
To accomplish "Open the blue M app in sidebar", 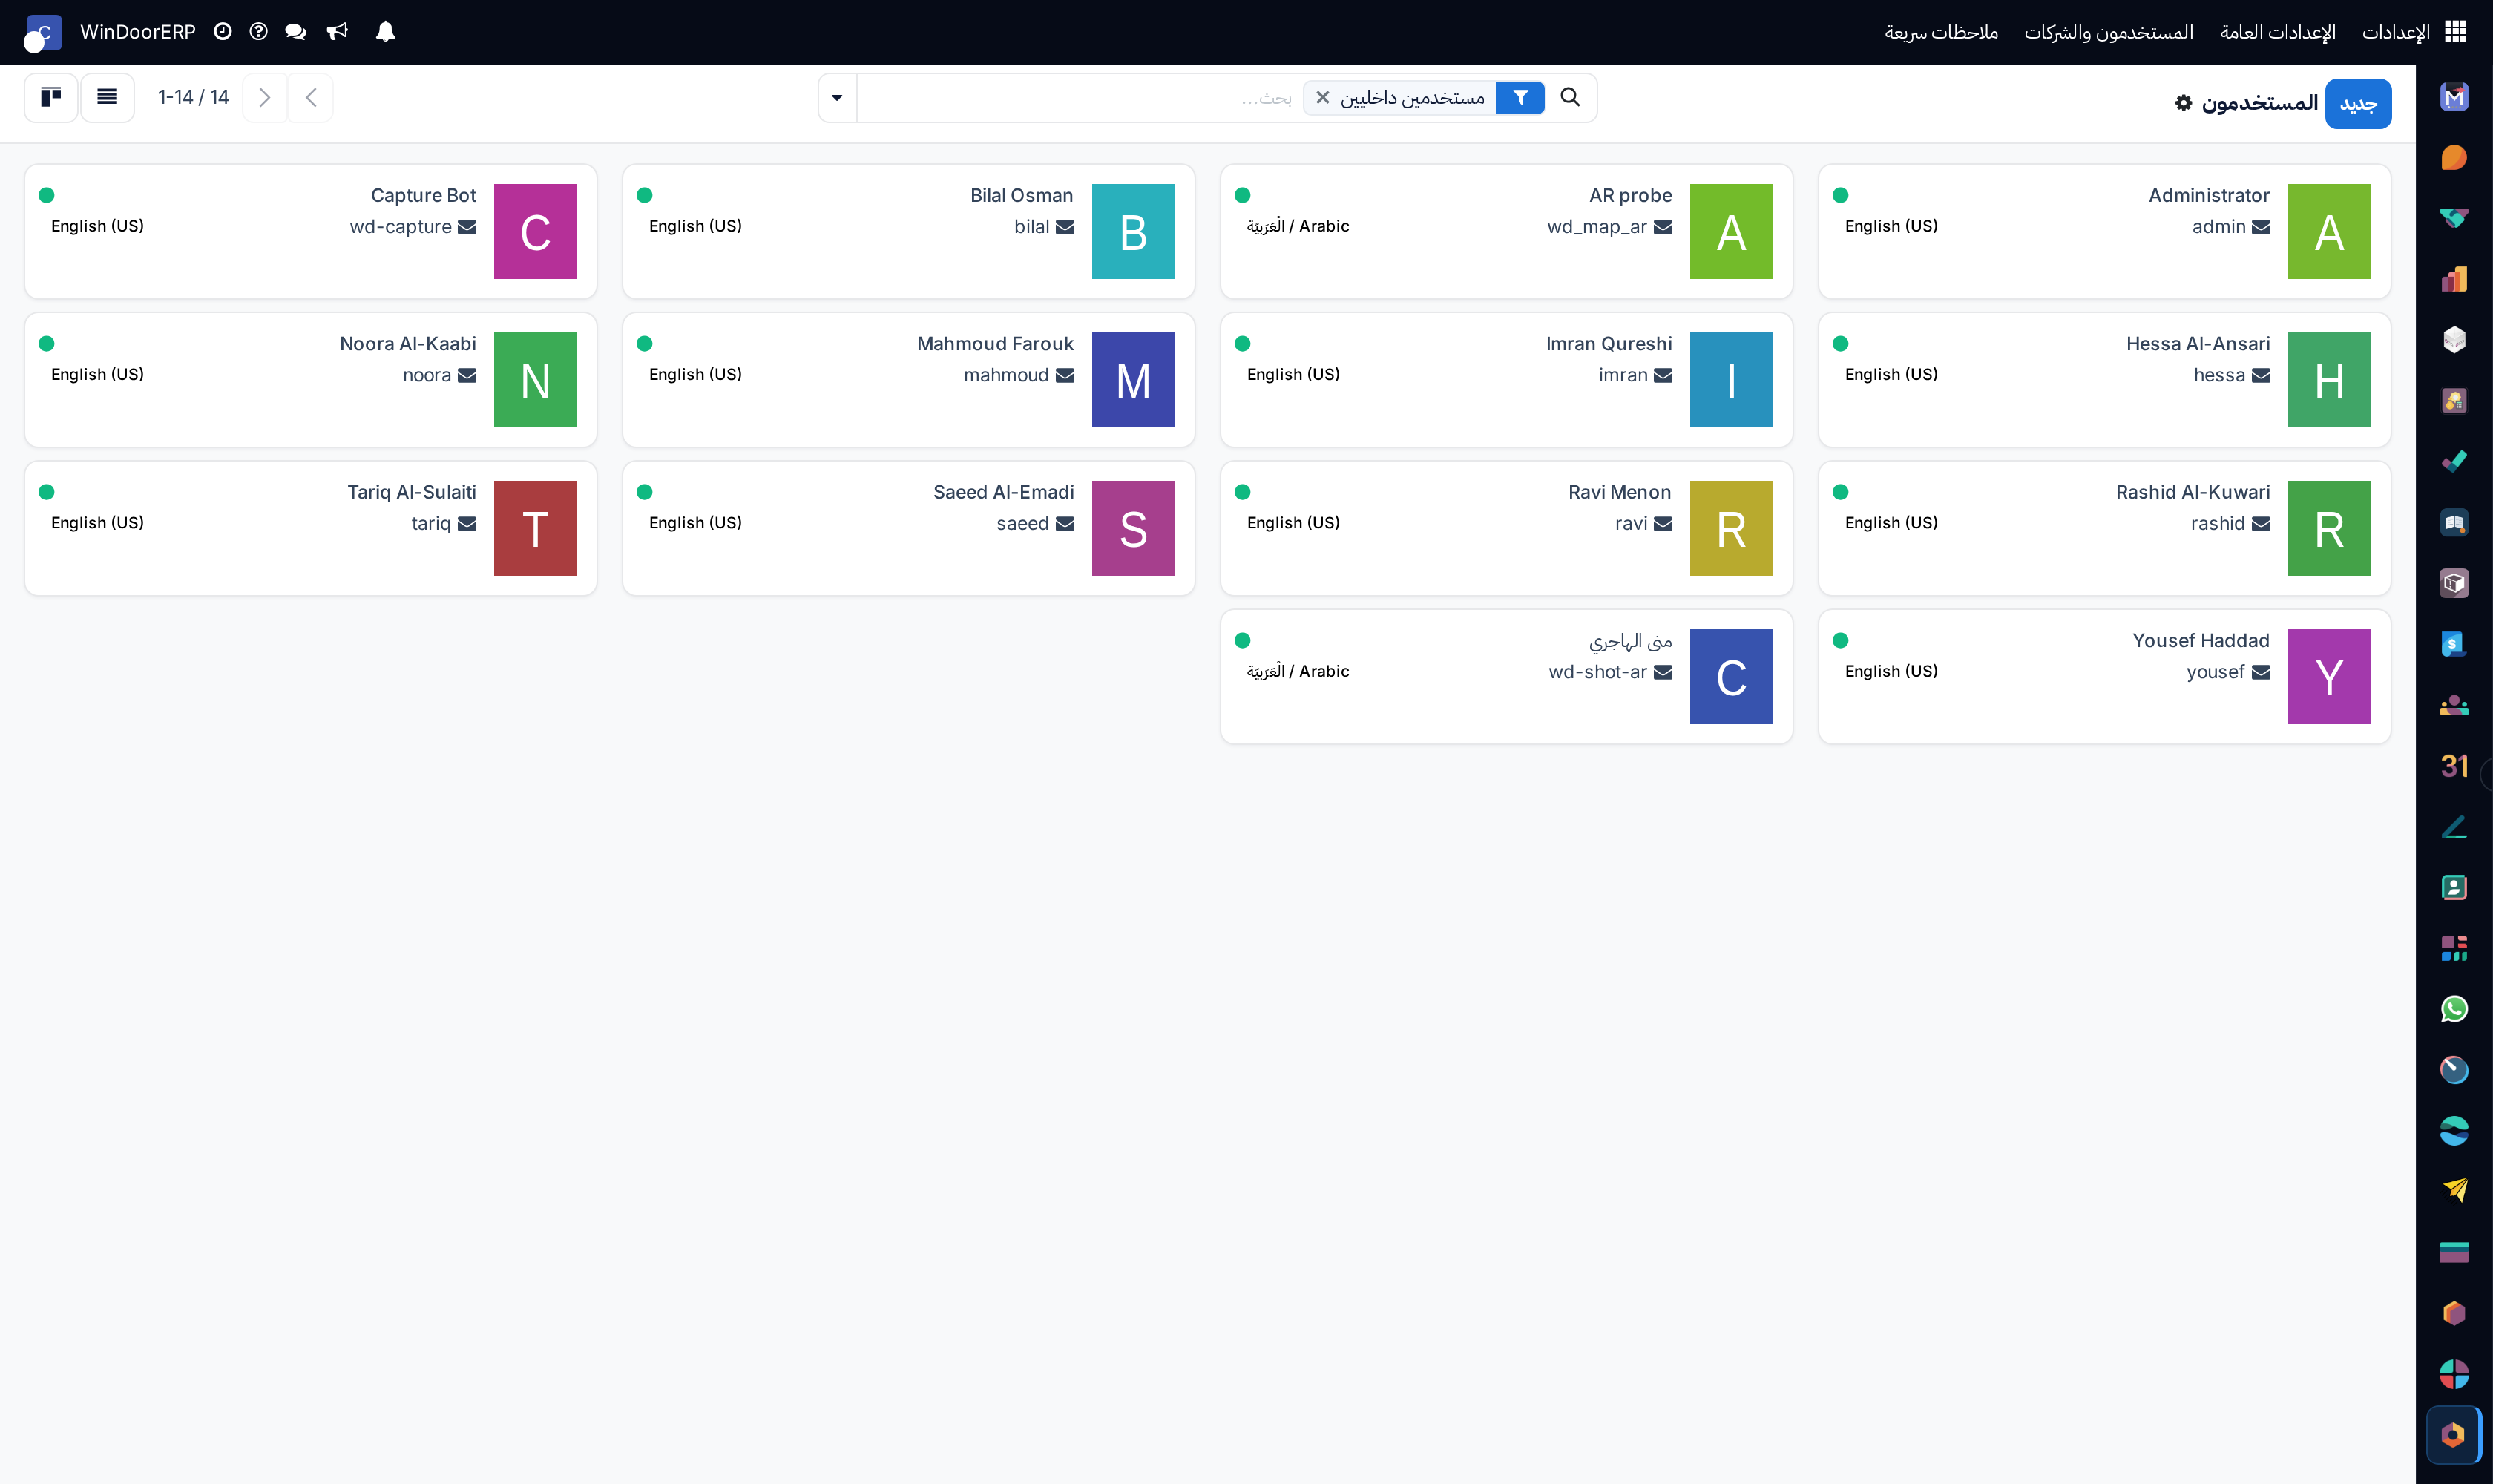I will point(2454,97).
